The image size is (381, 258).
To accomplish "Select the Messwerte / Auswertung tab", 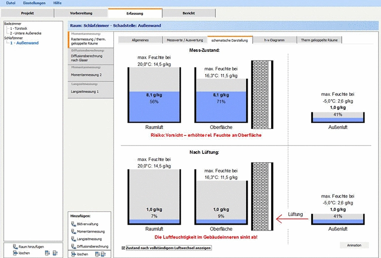I will [x=185, y=40].
